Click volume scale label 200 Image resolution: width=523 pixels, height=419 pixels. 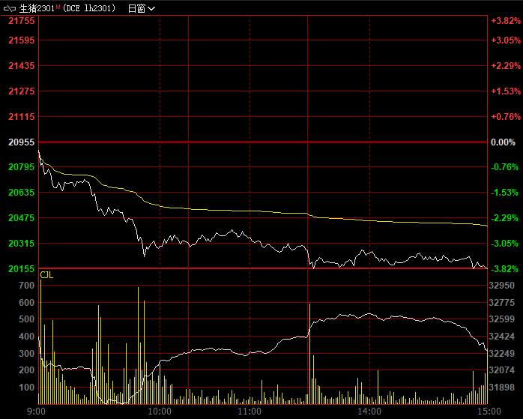(27, 370)
